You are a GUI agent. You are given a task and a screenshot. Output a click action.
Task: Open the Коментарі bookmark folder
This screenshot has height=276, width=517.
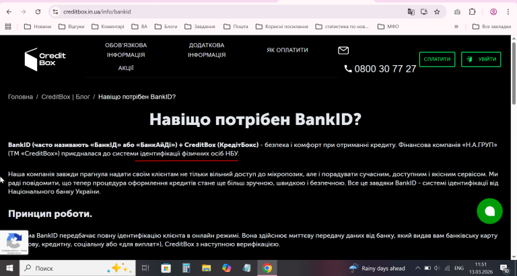108,26
